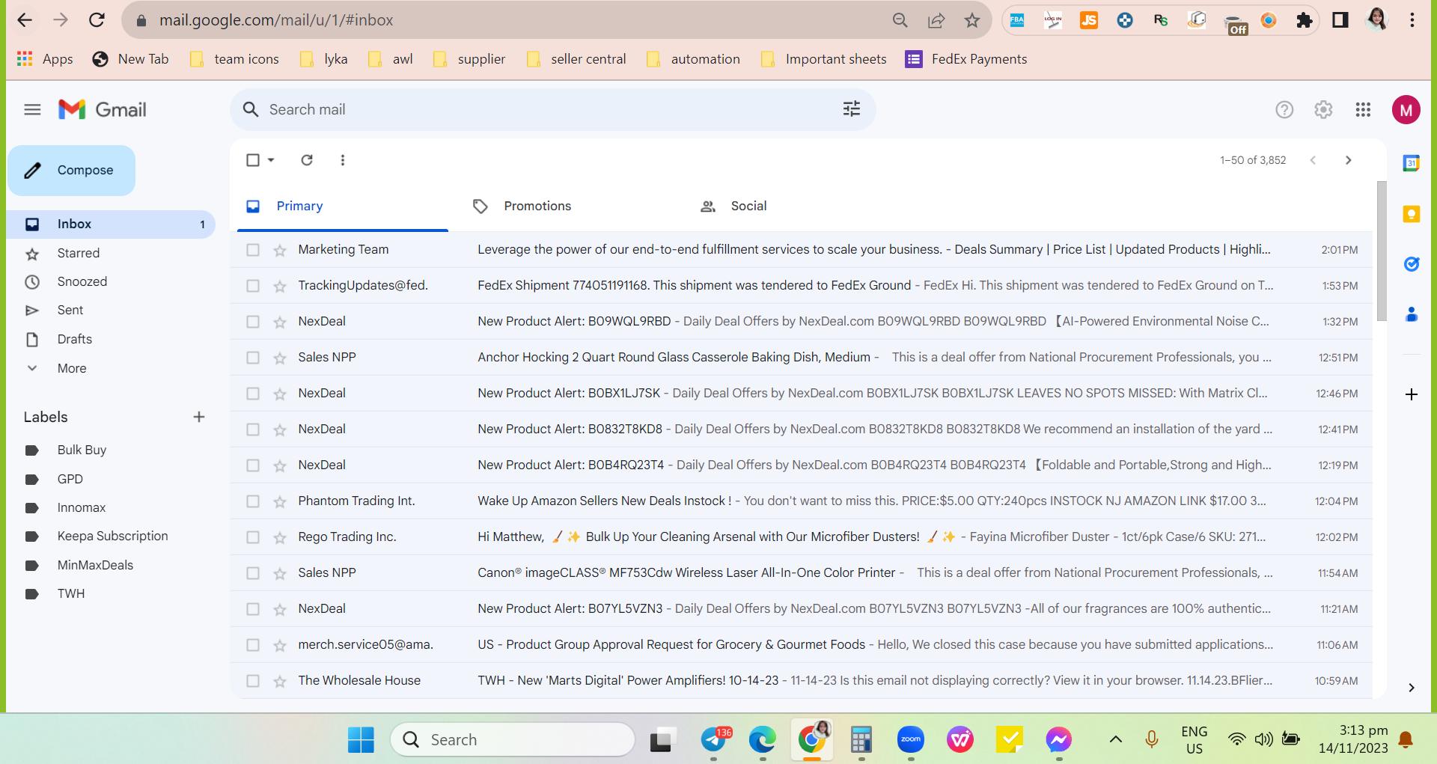Screen dimensions: 1437x764
Task: Open the Gmail main menu hamburger icon
Action: (32, 110)
